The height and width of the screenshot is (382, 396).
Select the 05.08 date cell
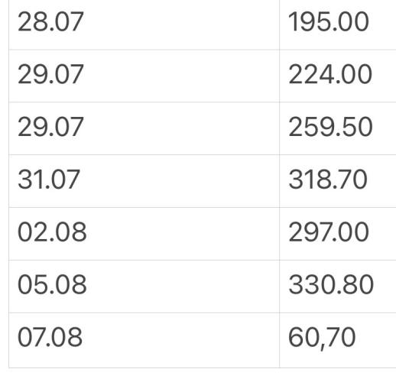pos(144,286)
